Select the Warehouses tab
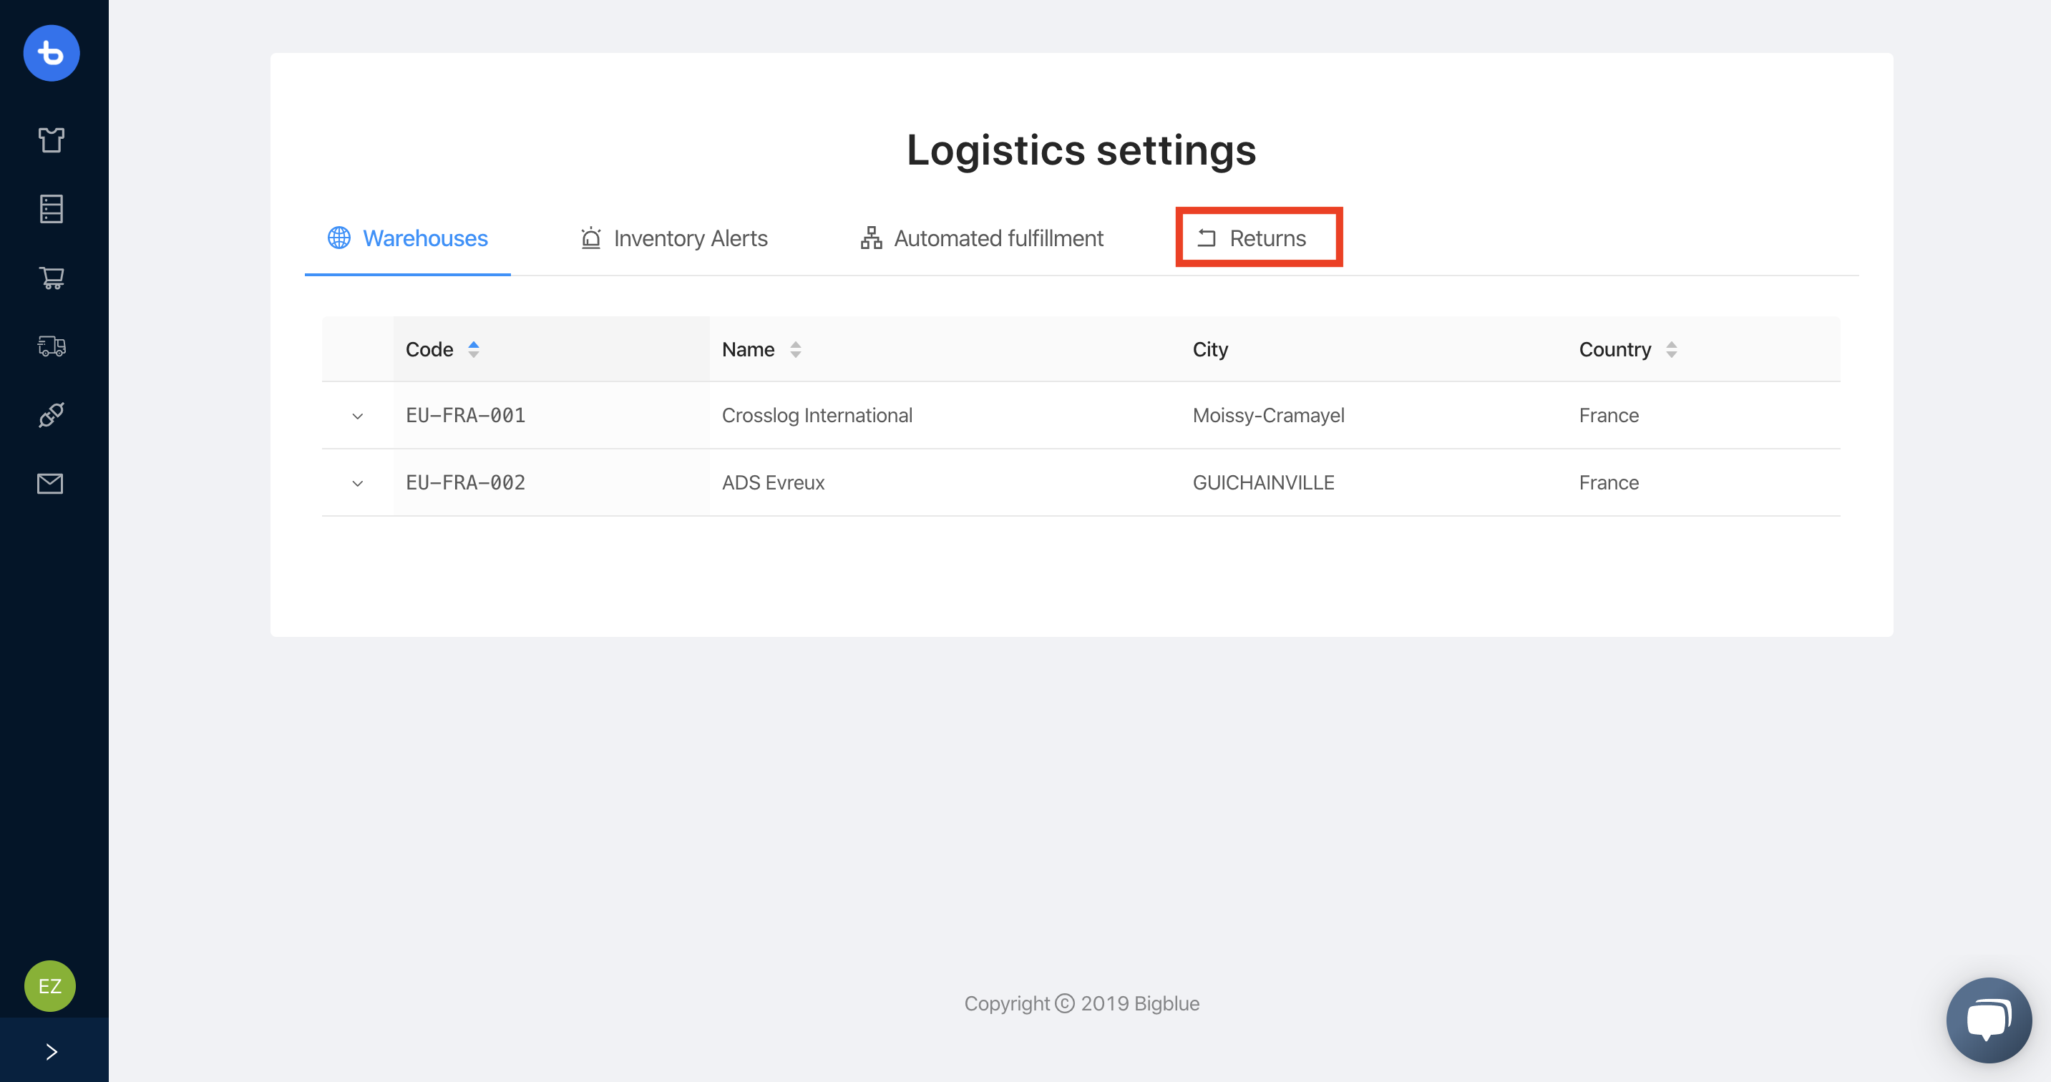2051x1082 pixels. pyautogui.click(x=408, y=238)
